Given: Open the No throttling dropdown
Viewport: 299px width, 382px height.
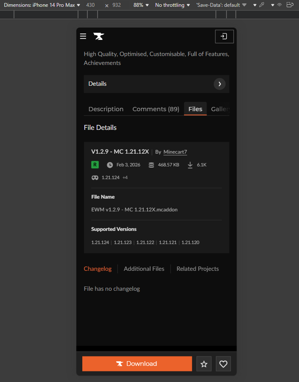Looking at the screenshot, I should click(172, 5).
